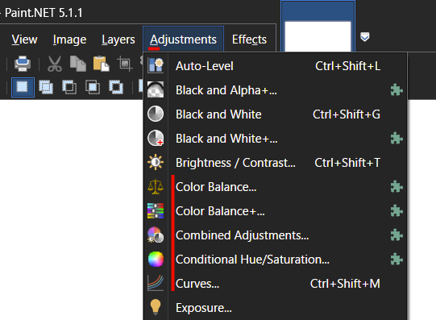Viewport: 436px width, 320px height.
Task: Click plugin puzzle icon beside Black and Alpha+
Action: click(397, 90)
